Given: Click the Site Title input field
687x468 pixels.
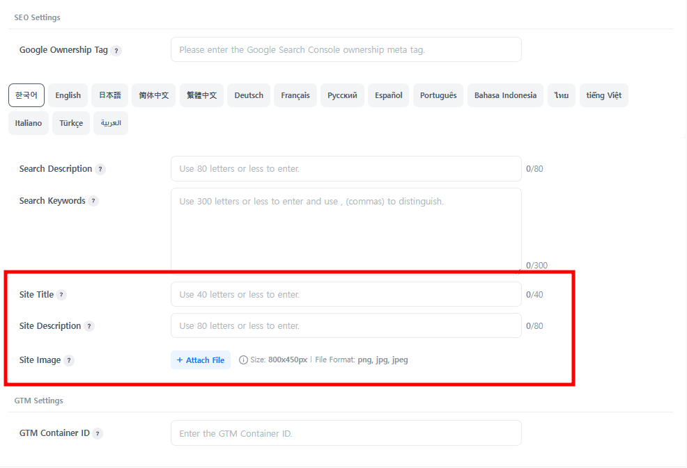Looking at the screenshot, I should coord(346,295).
